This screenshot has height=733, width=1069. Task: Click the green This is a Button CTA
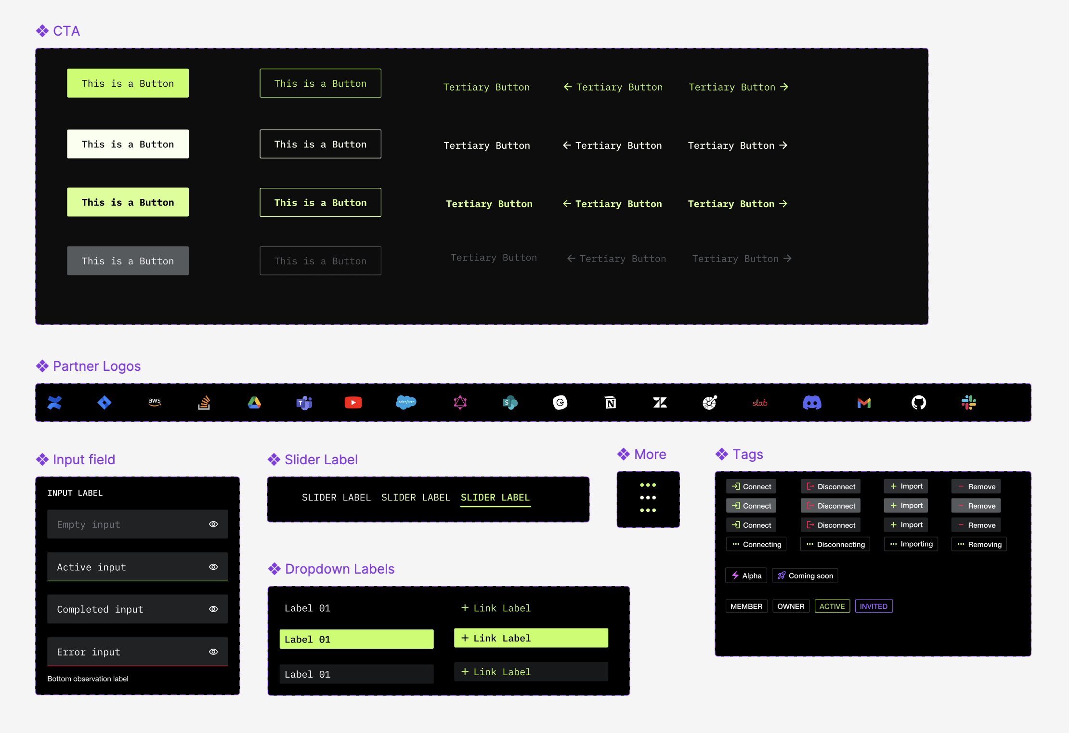[128, 83]
